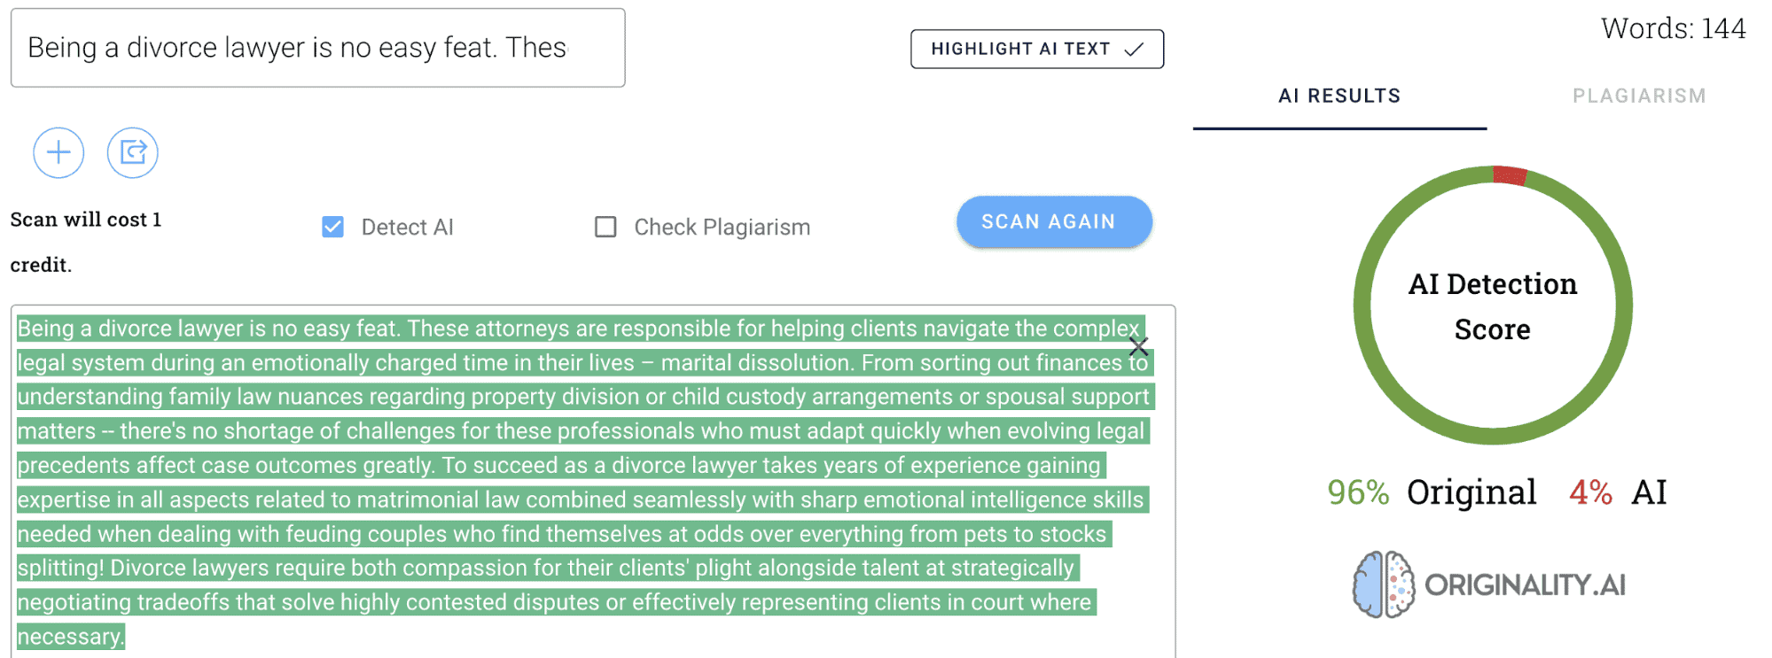1772x658 pixels.
Task: Enable the Check Plagiarism checkbox
Action: (x=605, y=228)
